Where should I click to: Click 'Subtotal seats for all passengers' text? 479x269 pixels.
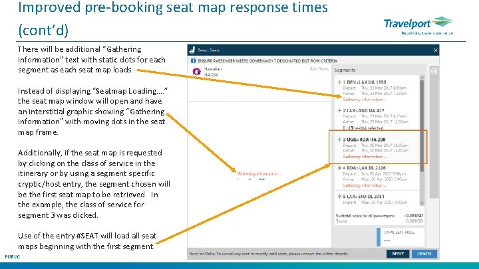[365, 216]
